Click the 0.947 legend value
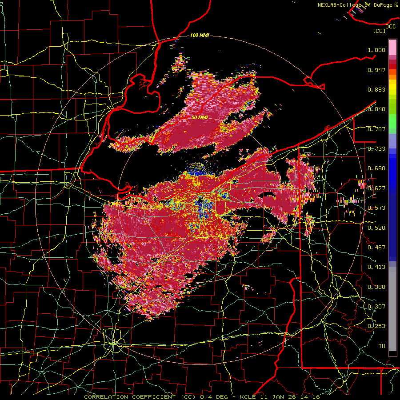Screen dimensions: 400x400 coord(376,70)
